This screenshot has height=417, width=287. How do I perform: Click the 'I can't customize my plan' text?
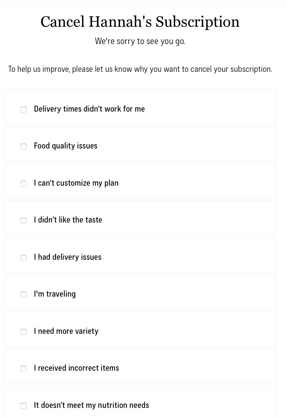tap(76, 183)
